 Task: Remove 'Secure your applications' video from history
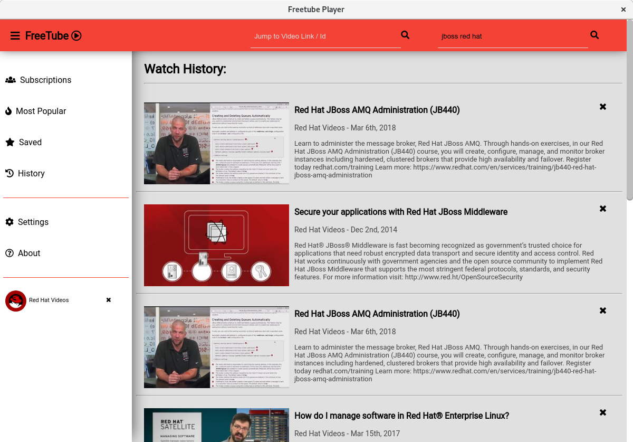coord(603,209)
